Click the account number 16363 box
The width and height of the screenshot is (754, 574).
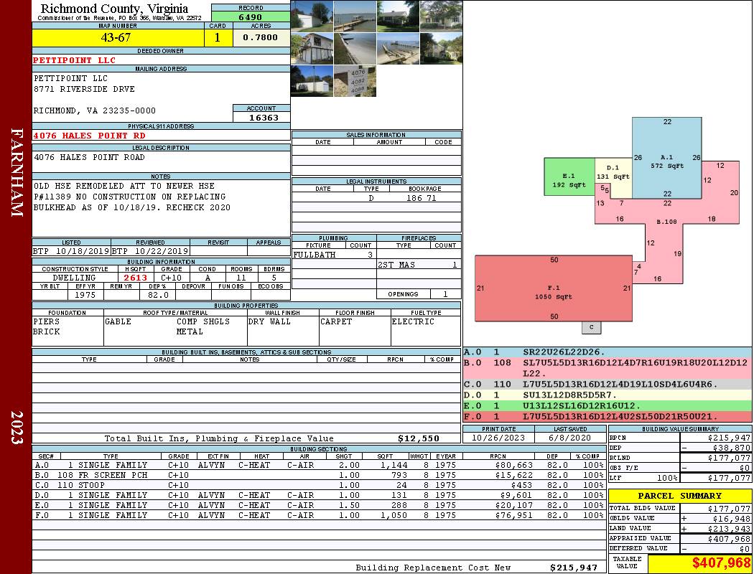pyautogui.click(x=261, y=117)
